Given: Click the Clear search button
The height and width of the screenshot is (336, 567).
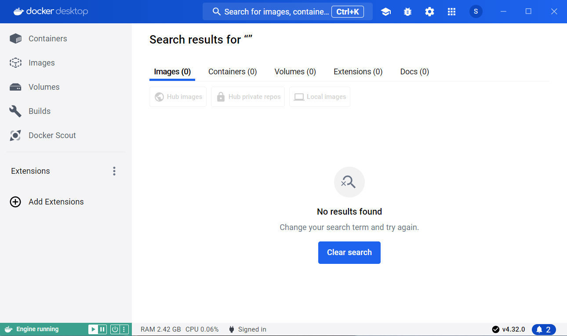Looking at the screenshot, I should [x=349, y=252].
